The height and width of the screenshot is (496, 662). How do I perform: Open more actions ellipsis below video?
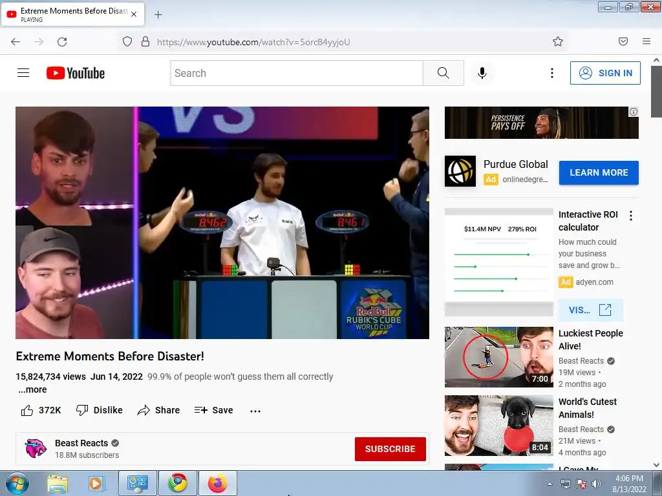click(255, 411)
